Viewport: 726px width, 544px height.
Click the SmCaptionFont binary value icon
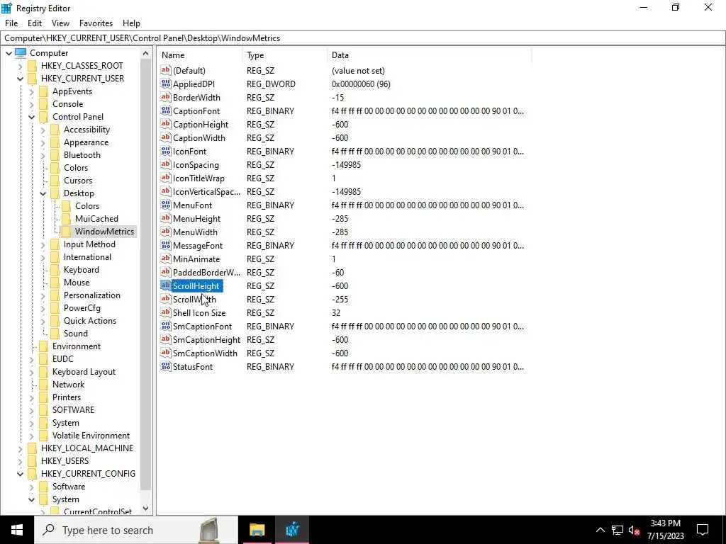click(166, 326)
